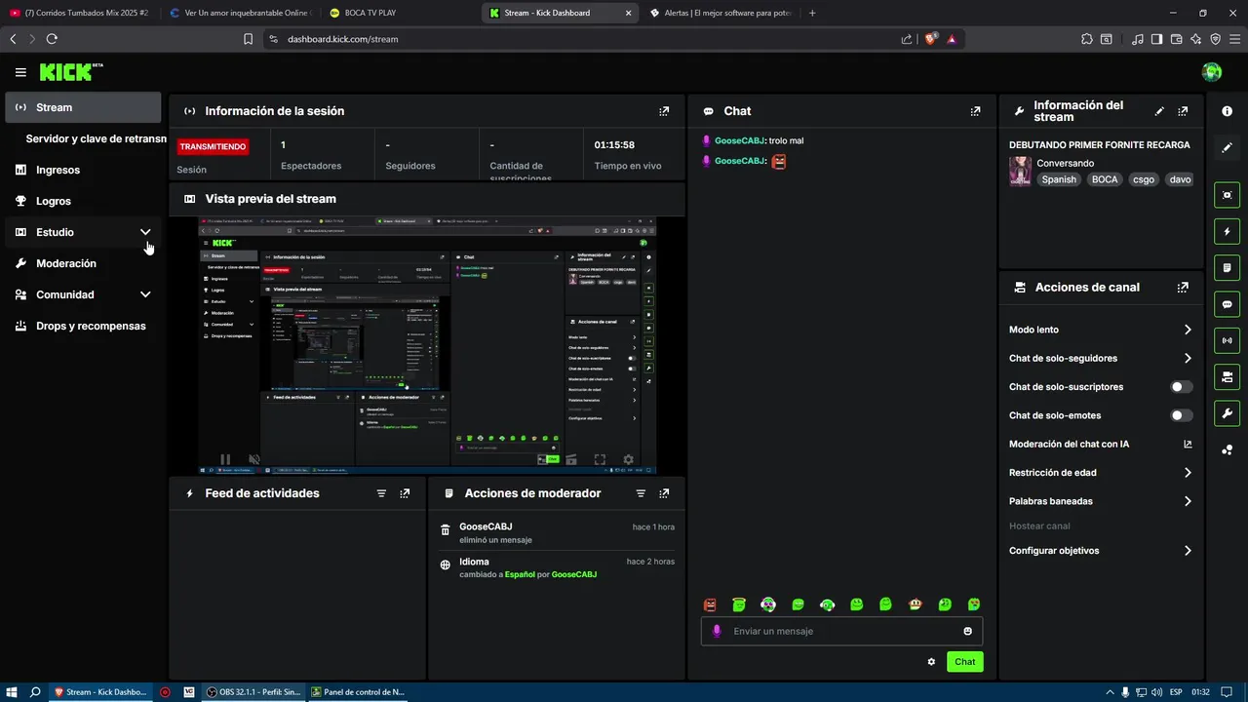The width and height of the screenshot is (1248, 702).
Task: Open Moderación del chat con IA
Action: point(1101,444)
